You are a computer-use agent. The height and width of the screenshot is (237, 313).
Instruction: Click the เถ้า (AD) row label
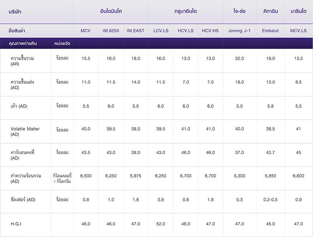[x=19, y=106]
